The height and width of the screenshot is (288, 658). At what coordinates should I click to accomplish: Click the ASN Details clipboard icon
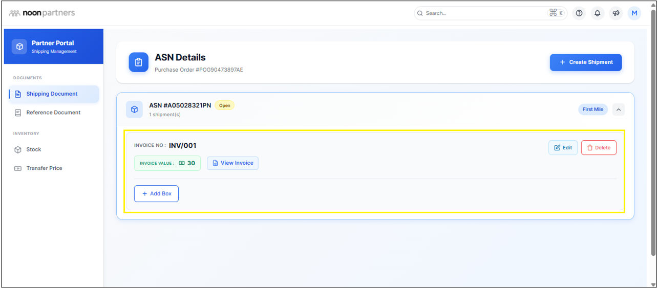point(138,62)
